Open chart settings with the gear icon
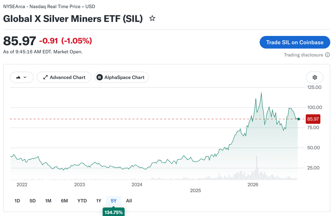335x216 pixels. click(x=315, y=77)
